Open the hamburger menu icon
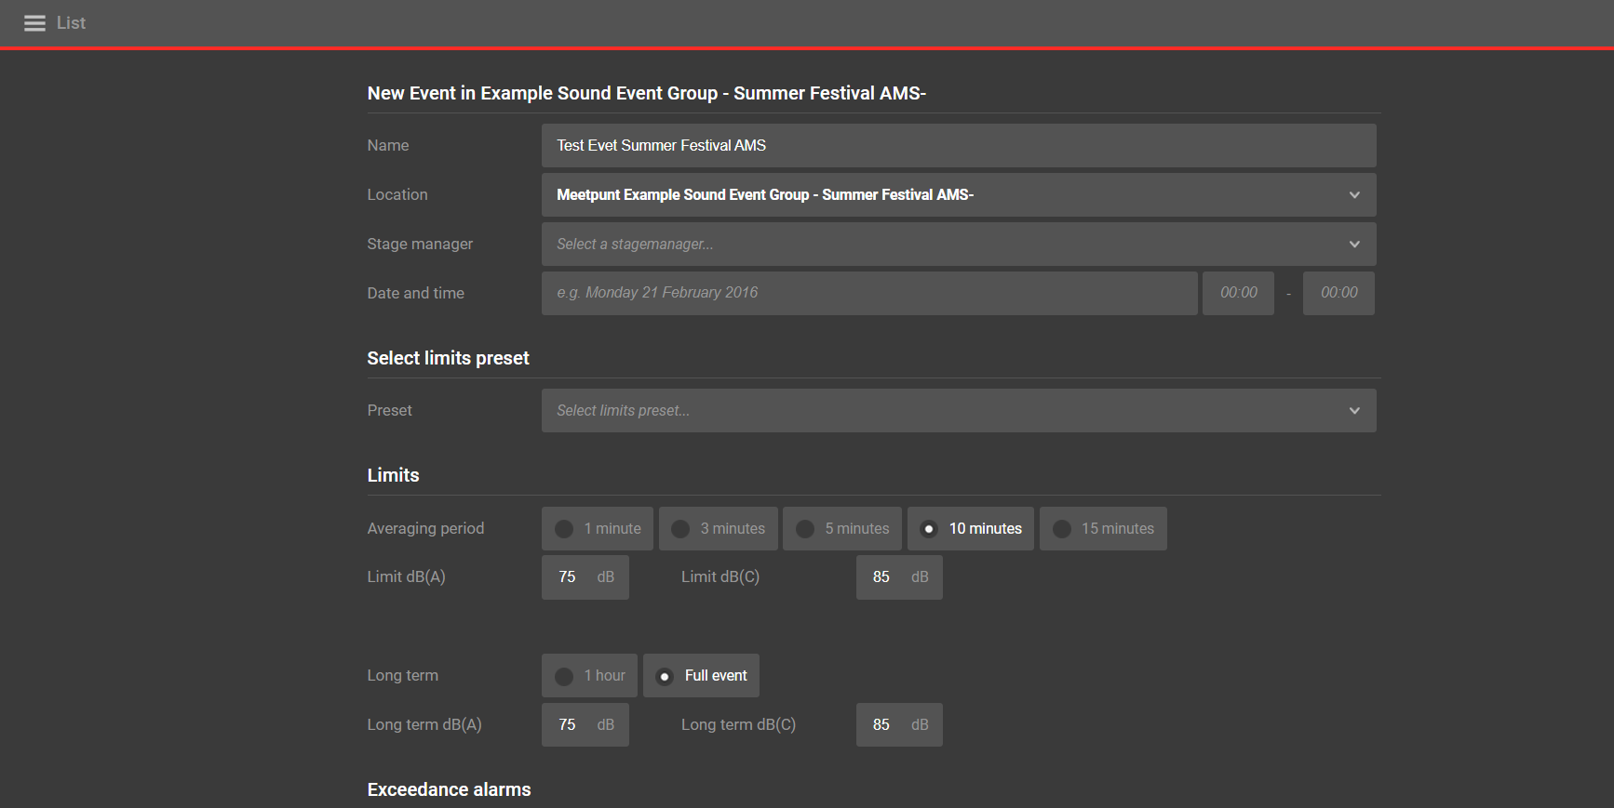The image size is (1614, 808). [x=34, y=23]
